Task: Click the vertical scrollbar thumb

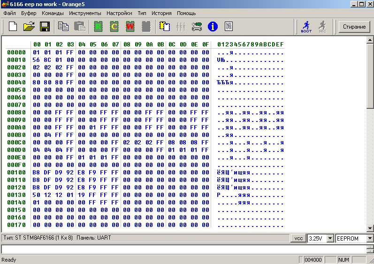Action: pos(370,75)
